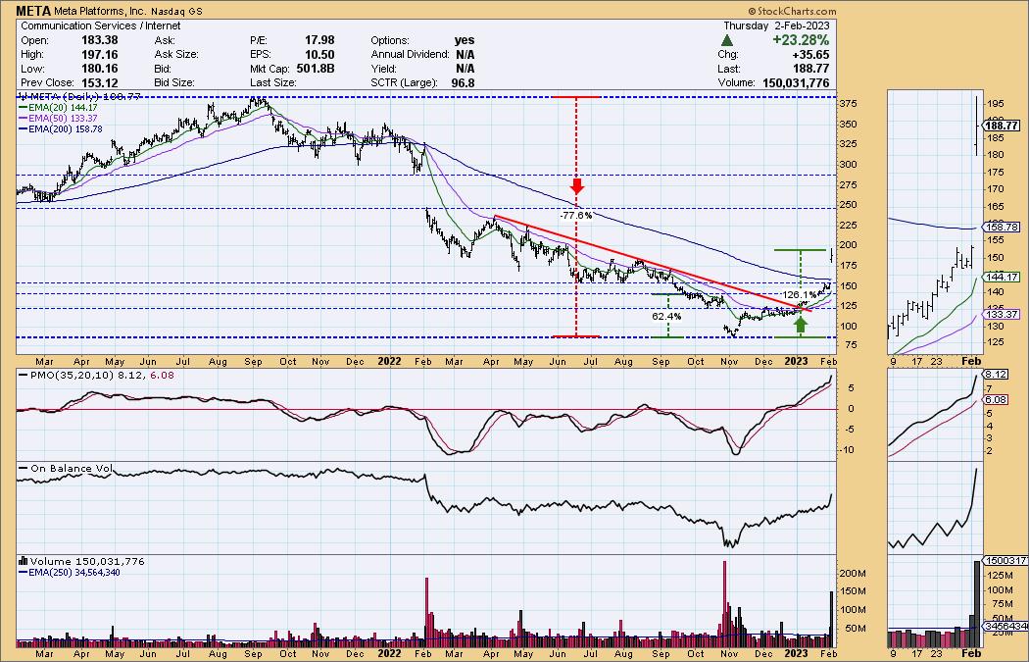This screenshot has height=662, width=1029.
Task: Click the High value 197.16
Action: pyautogui.click(x=100, y=55)
